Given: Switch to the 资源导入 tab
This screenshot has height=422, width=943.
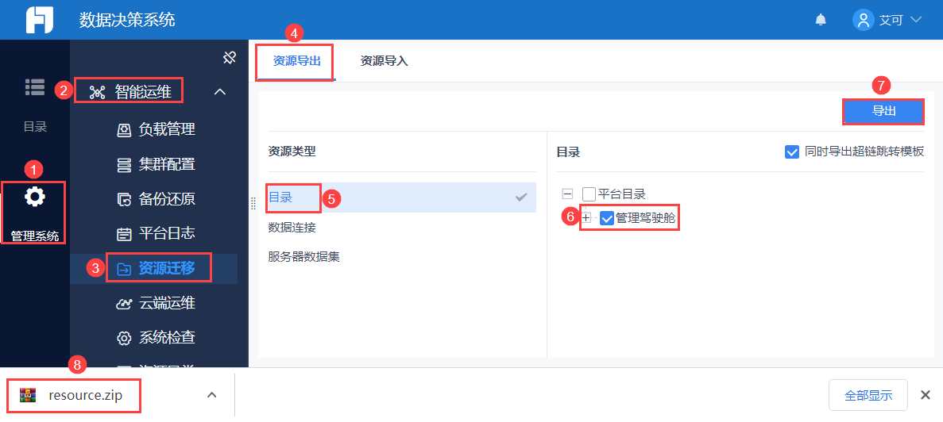Looking at the screenshot, I should point(384,60).
